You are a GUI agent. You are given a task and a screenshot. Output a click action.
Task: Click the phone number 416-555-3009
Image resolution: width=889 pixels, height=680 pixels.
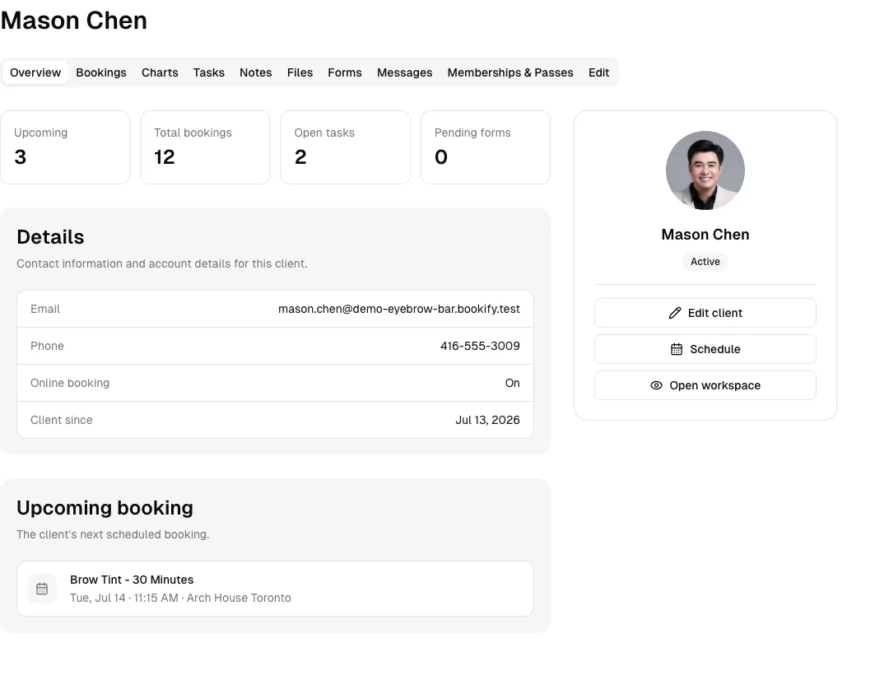(480, 346)
